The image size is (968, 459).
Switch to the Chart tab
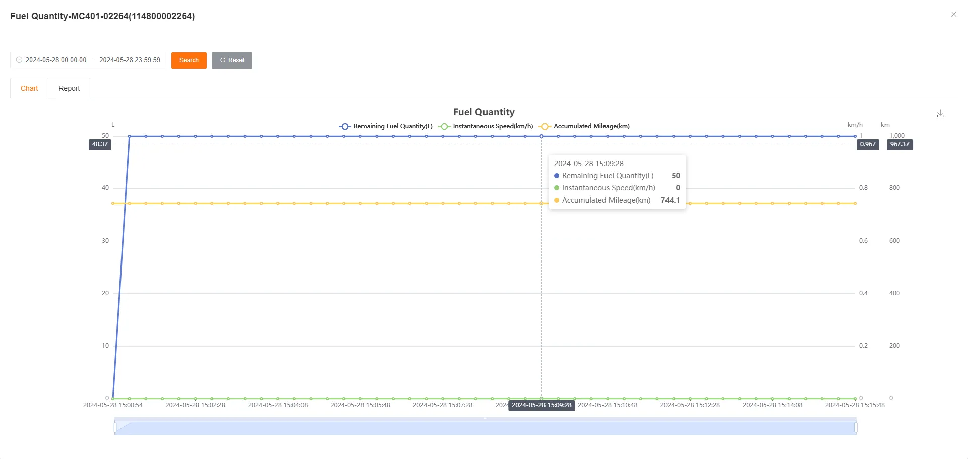pos(29,88)
